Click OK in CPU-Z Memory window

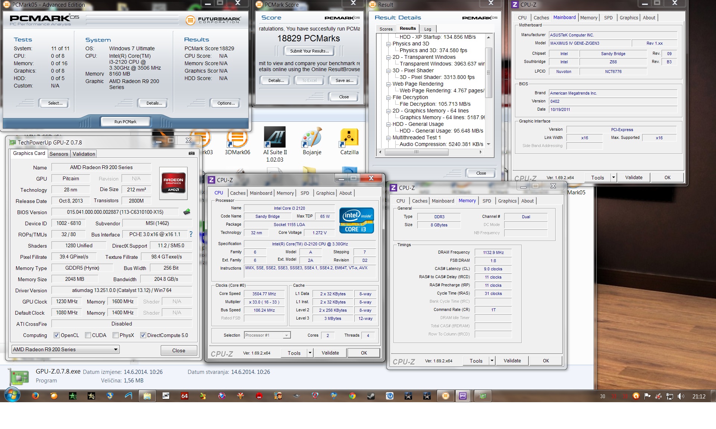tap(546, 360)
